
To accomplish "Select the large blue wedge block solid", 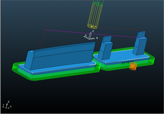I will point(60,56).
